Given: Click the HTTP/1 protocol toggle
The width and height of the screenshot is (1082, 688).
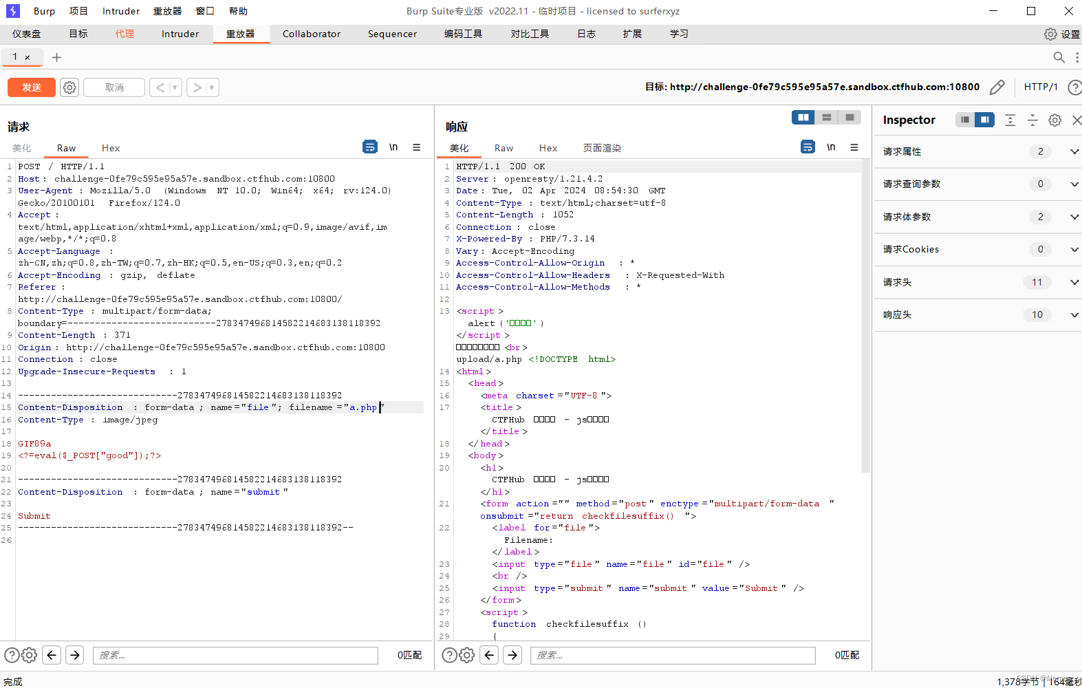Looking at the screenshot, I should point(1041,87).
